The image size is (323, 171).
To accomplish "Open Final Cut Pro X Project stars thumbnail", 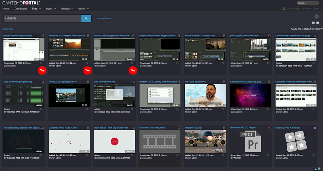I will 296,141.
